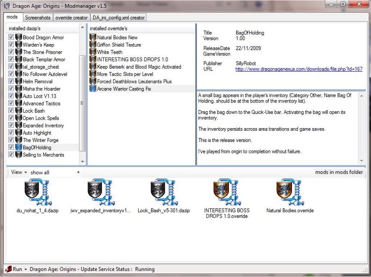
Task: Switch to the mods tab
Action: tap(12, 17)
